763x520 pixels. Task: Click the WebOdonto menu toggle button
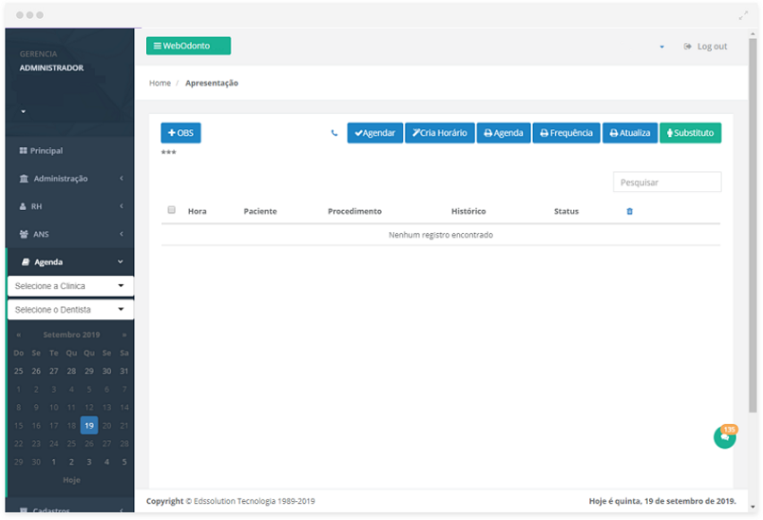tap(188, 46)
